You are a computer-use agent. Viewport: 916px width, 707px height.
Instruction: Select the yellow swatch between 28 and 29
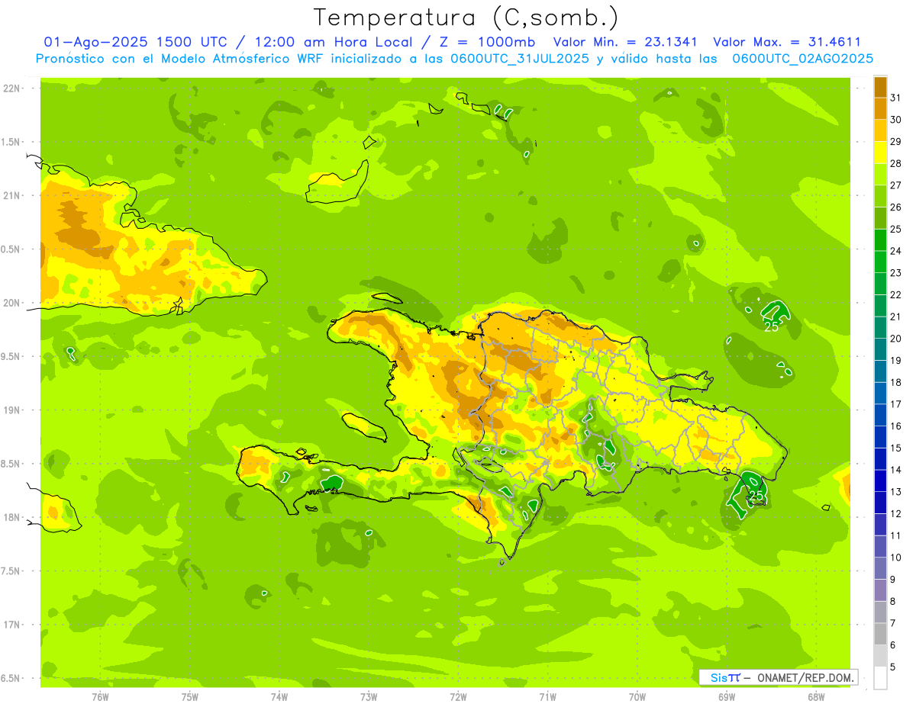(880, 152)
